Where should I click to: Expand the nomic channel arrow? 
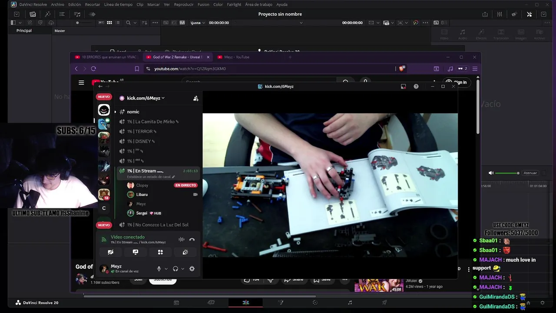[x=115, y=112]
